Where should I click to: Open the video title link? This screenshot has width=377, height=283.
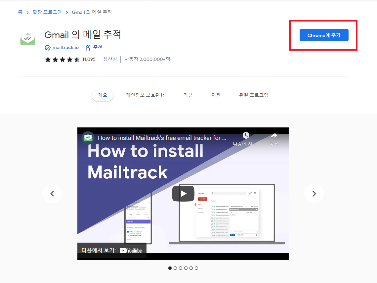(162, 138)
